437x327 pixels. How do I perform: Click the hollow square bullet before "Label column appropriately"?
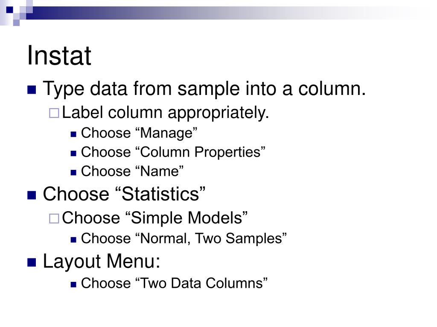(54, 113)
